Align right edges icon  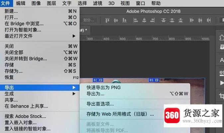[x=153, y=20]
